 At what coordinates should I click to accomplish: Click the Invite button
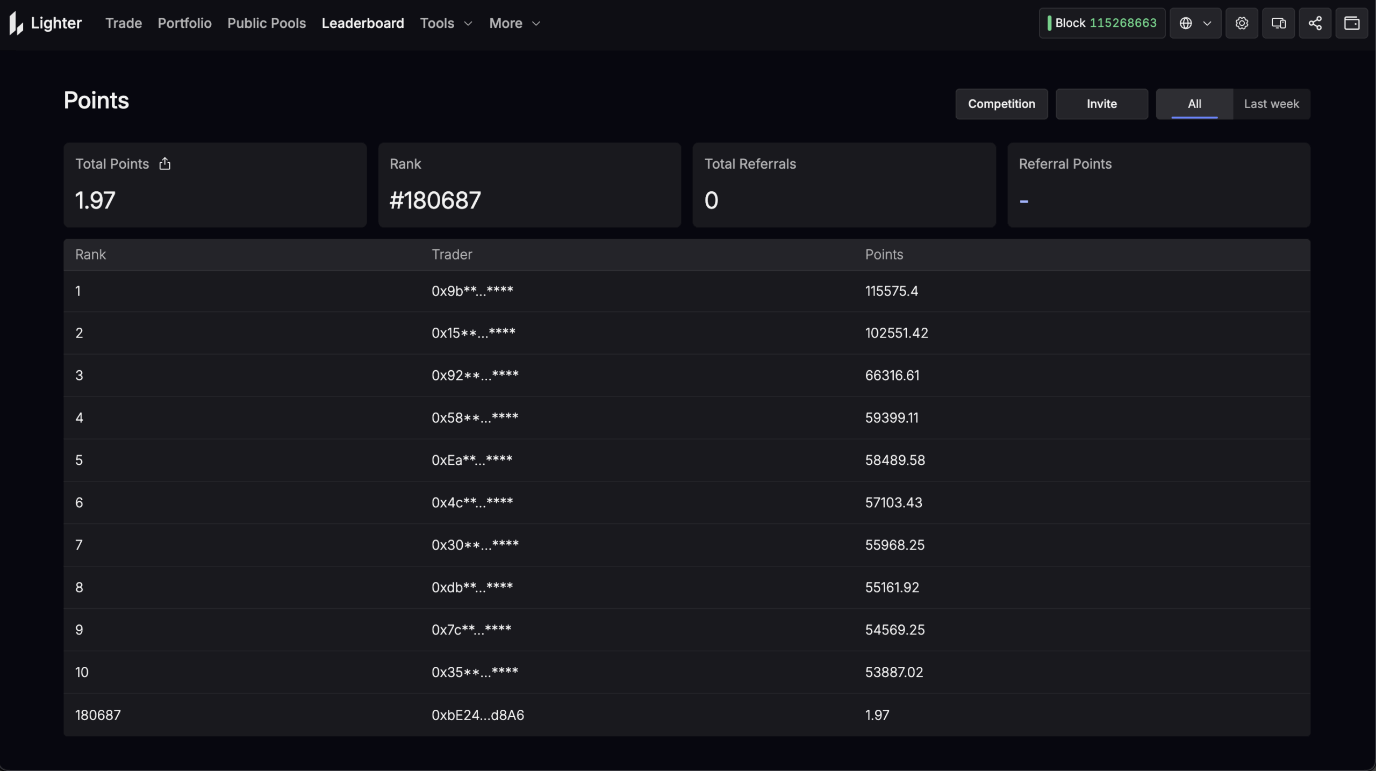click(x=1101, y=104)
